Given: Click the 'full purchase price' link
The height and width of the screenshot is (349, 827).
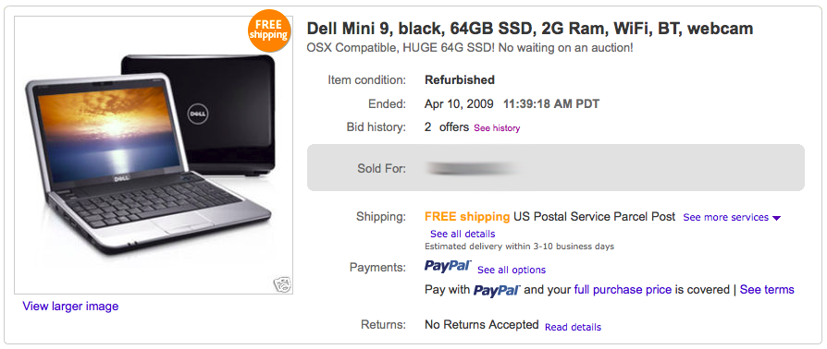Looking at the screenshot, I should coord(623,290).
